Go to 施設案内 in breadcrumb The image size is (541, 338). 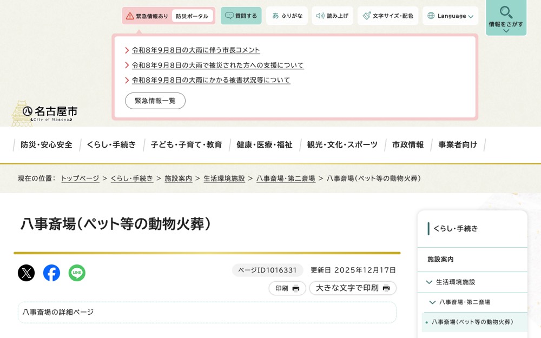(178, 178)
